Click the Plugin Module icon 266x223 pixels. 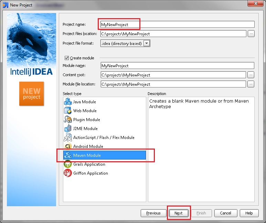point(68,120)
